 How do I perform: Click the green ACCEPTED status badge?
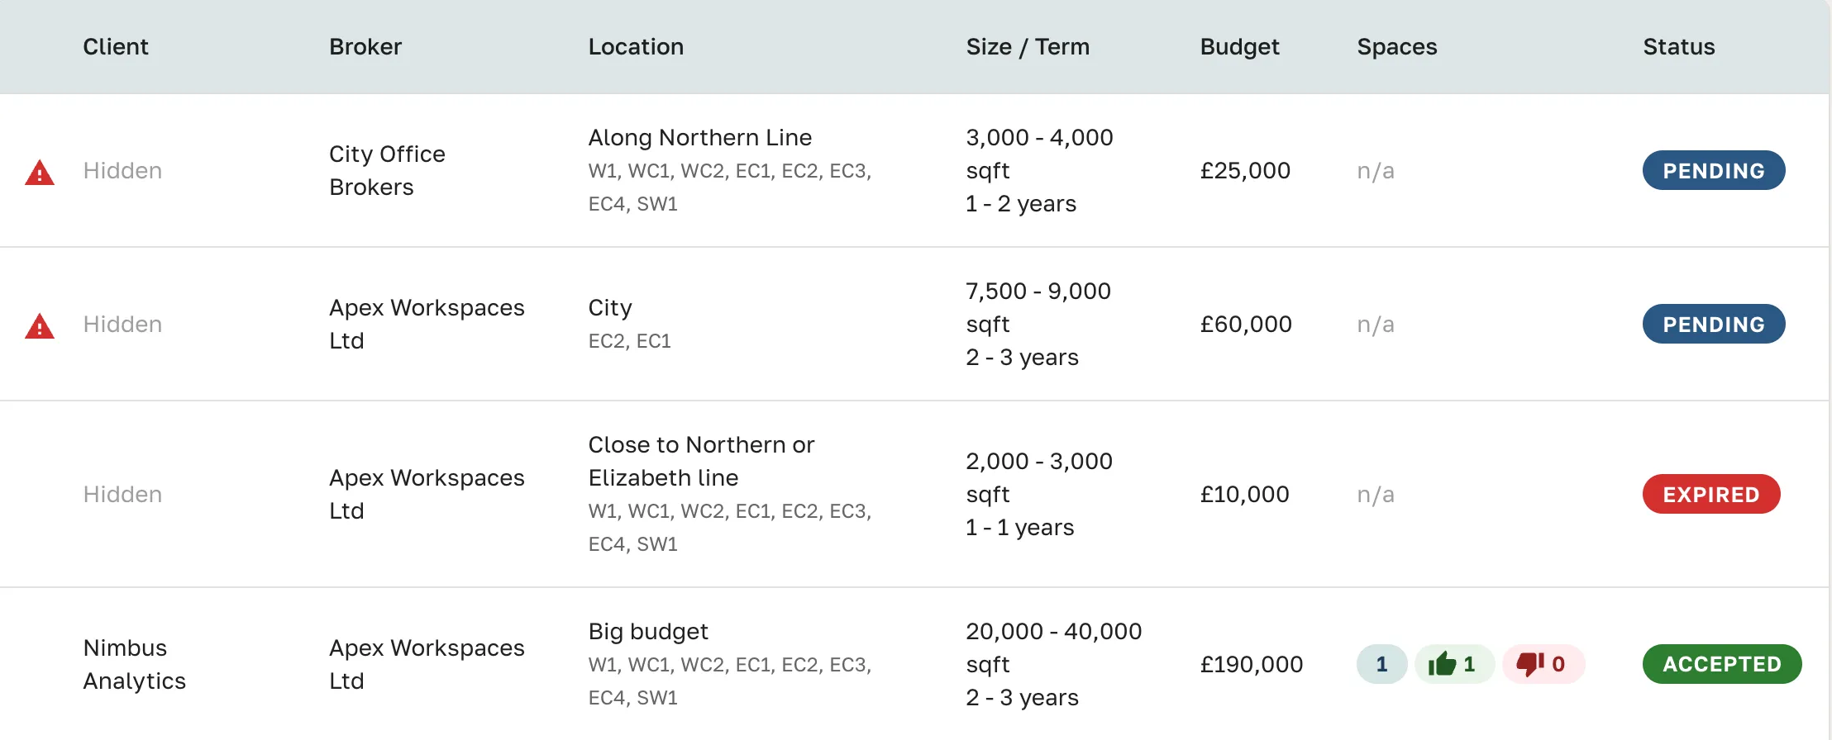click(x=1721, y=664)
